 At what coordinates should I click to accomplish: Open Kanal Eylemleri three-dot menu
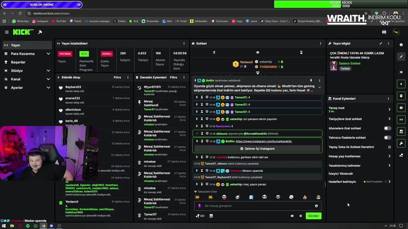388,99
